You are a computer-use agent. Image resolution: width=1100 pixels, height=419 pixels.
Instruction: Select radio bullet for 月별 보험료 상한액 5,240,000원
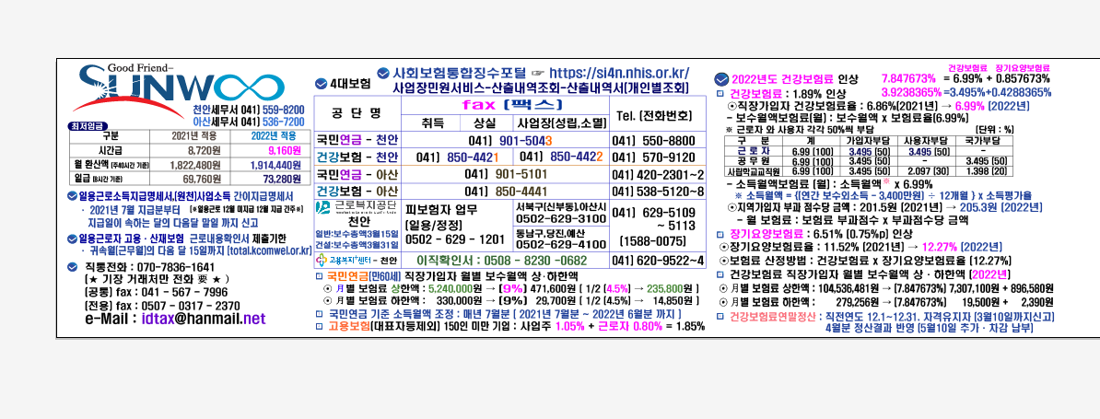[x=328, y=288]
